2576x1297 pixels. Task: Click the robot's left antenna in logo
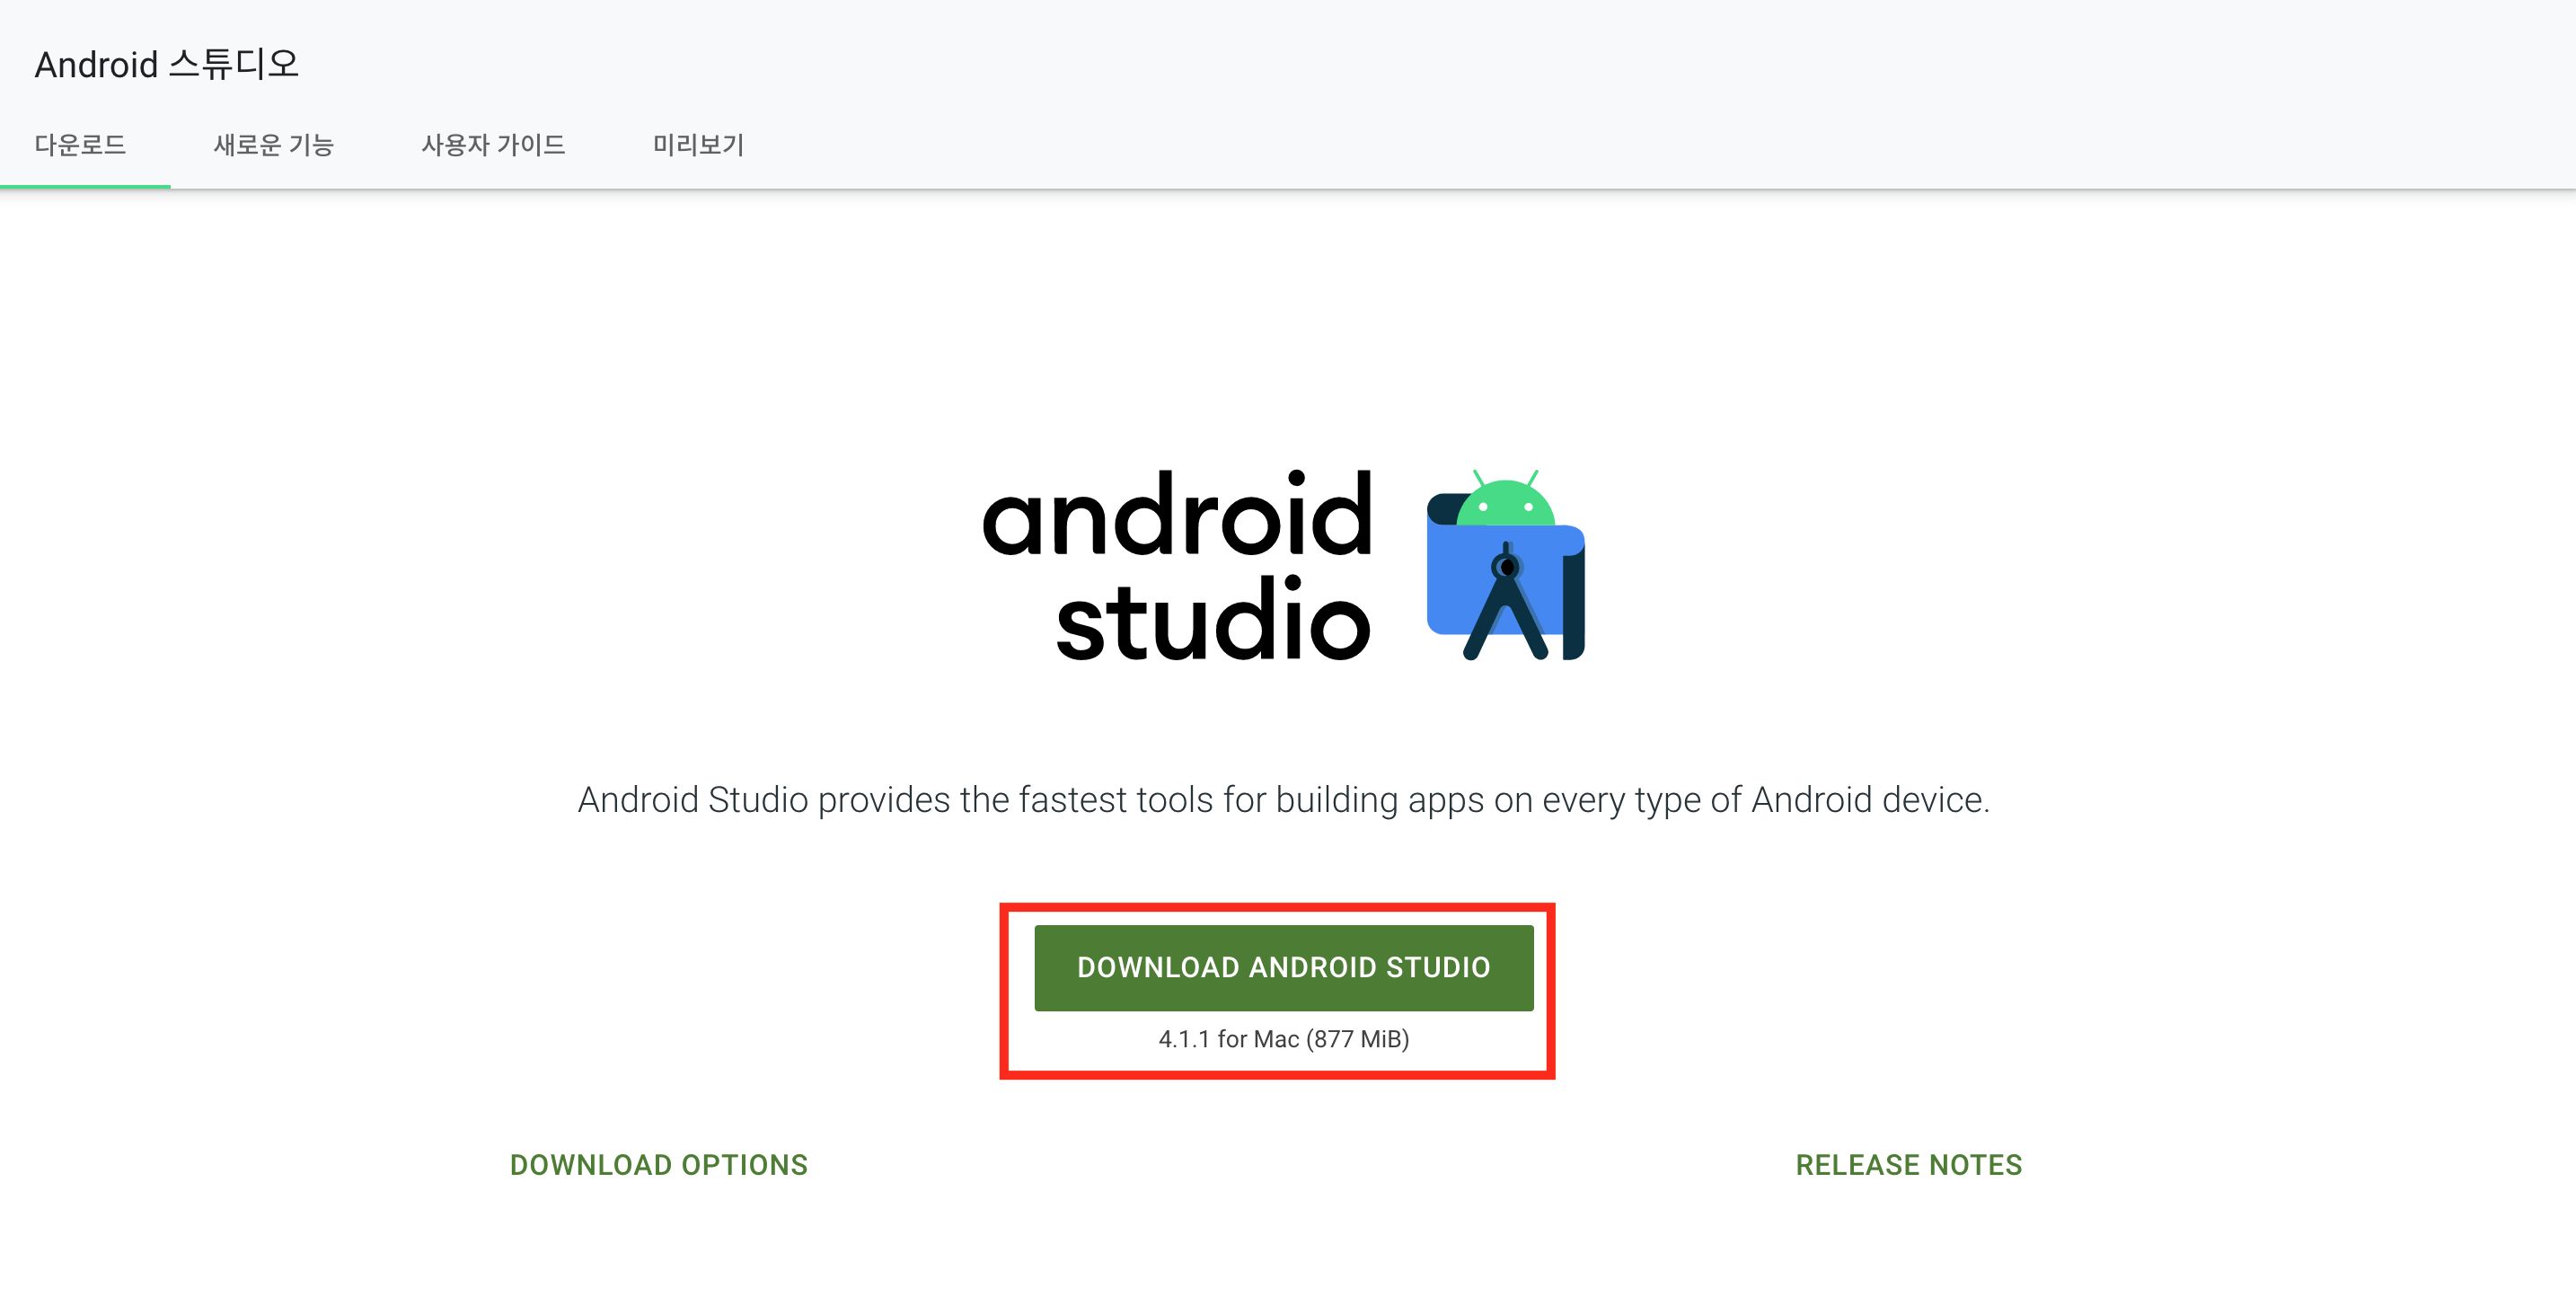[1478, 478]
